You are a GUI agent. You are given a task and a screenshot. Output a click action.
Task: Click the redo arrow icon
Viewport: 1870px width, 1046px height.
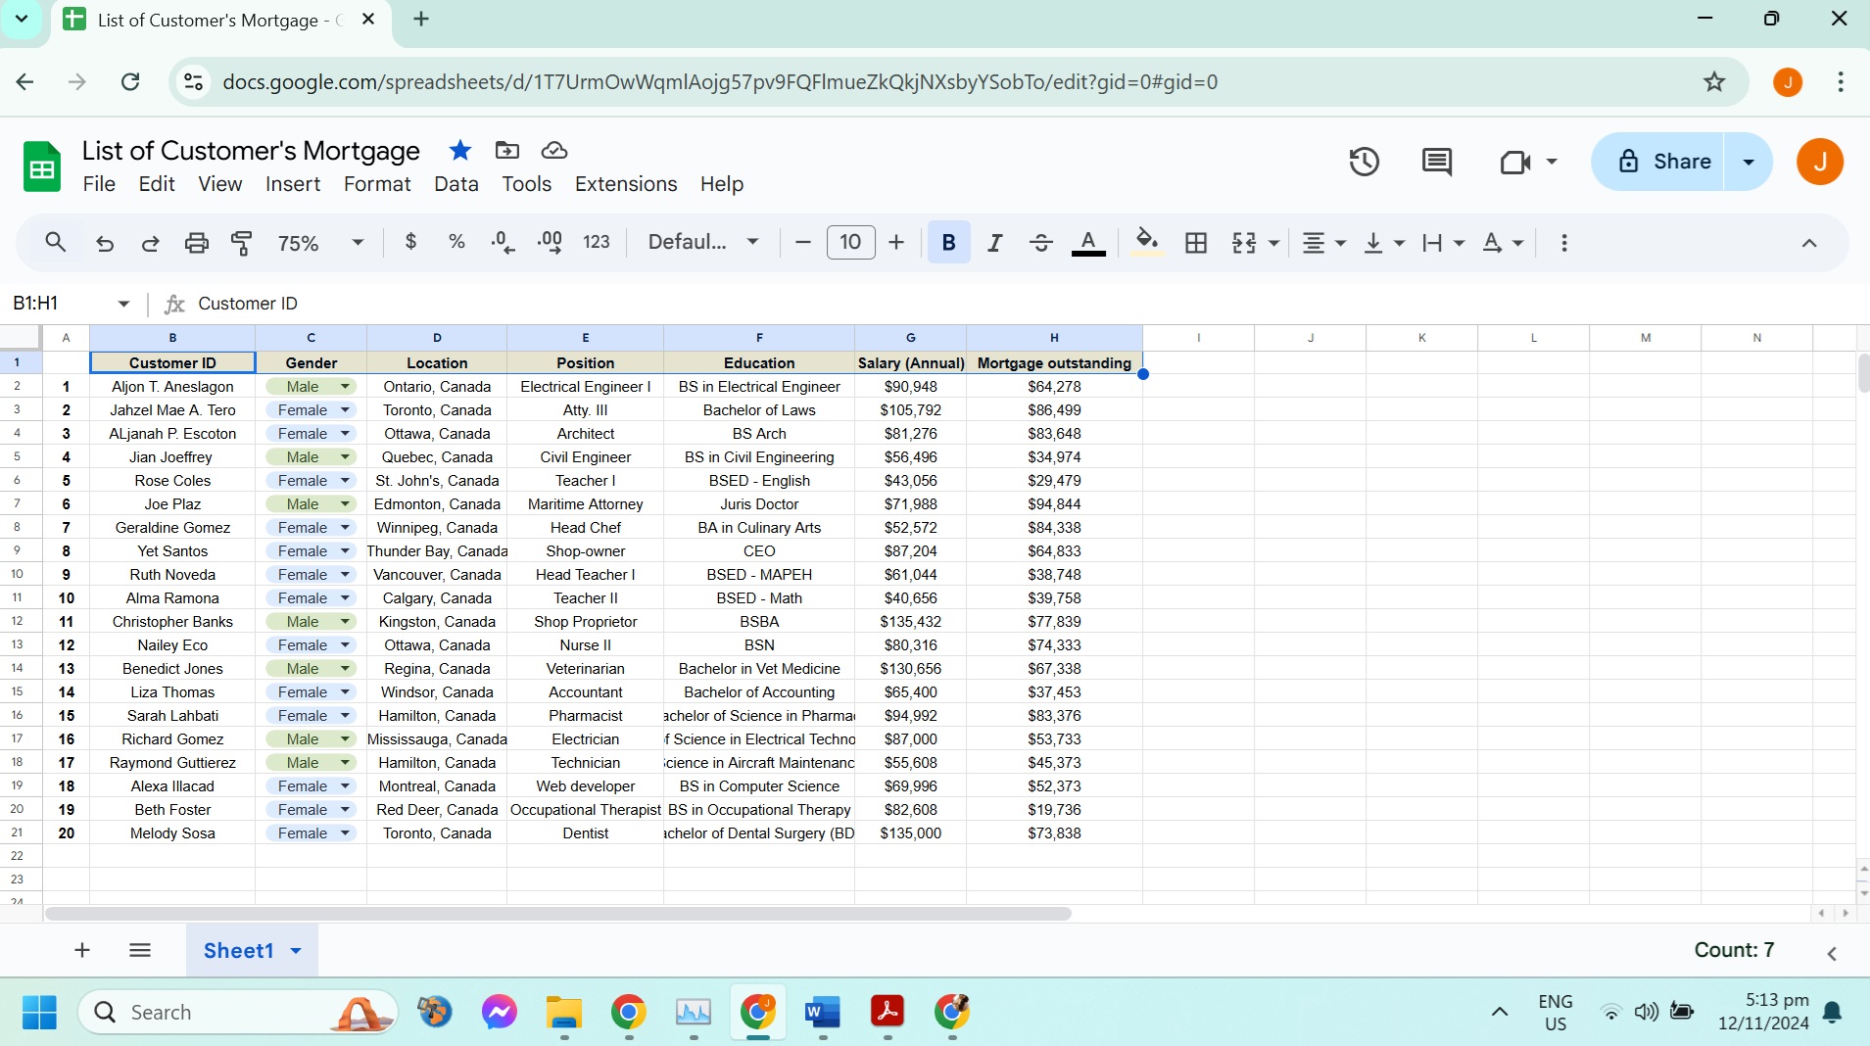click(x=150, y=243)
